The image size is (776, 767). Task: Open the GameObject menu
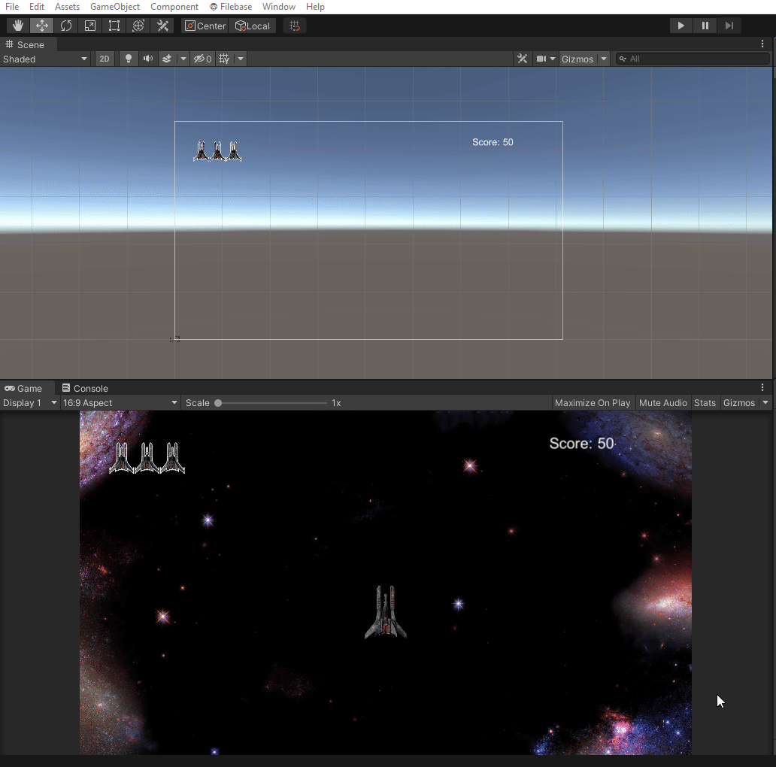click(x=114, y=7)
